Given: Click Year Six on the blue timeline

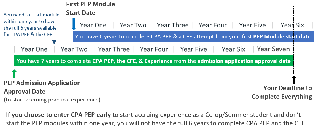Looking at the screenshot, I should point(292,25).
